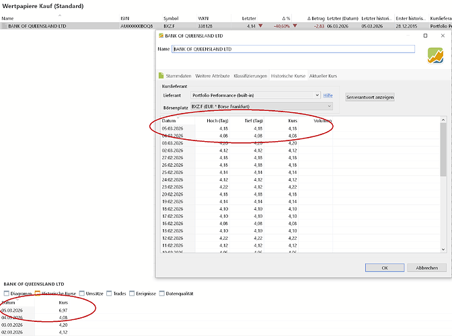Screen dimensions: 452x336
Task: Switch to the Stammdaten tab
Action: [178, 76]
